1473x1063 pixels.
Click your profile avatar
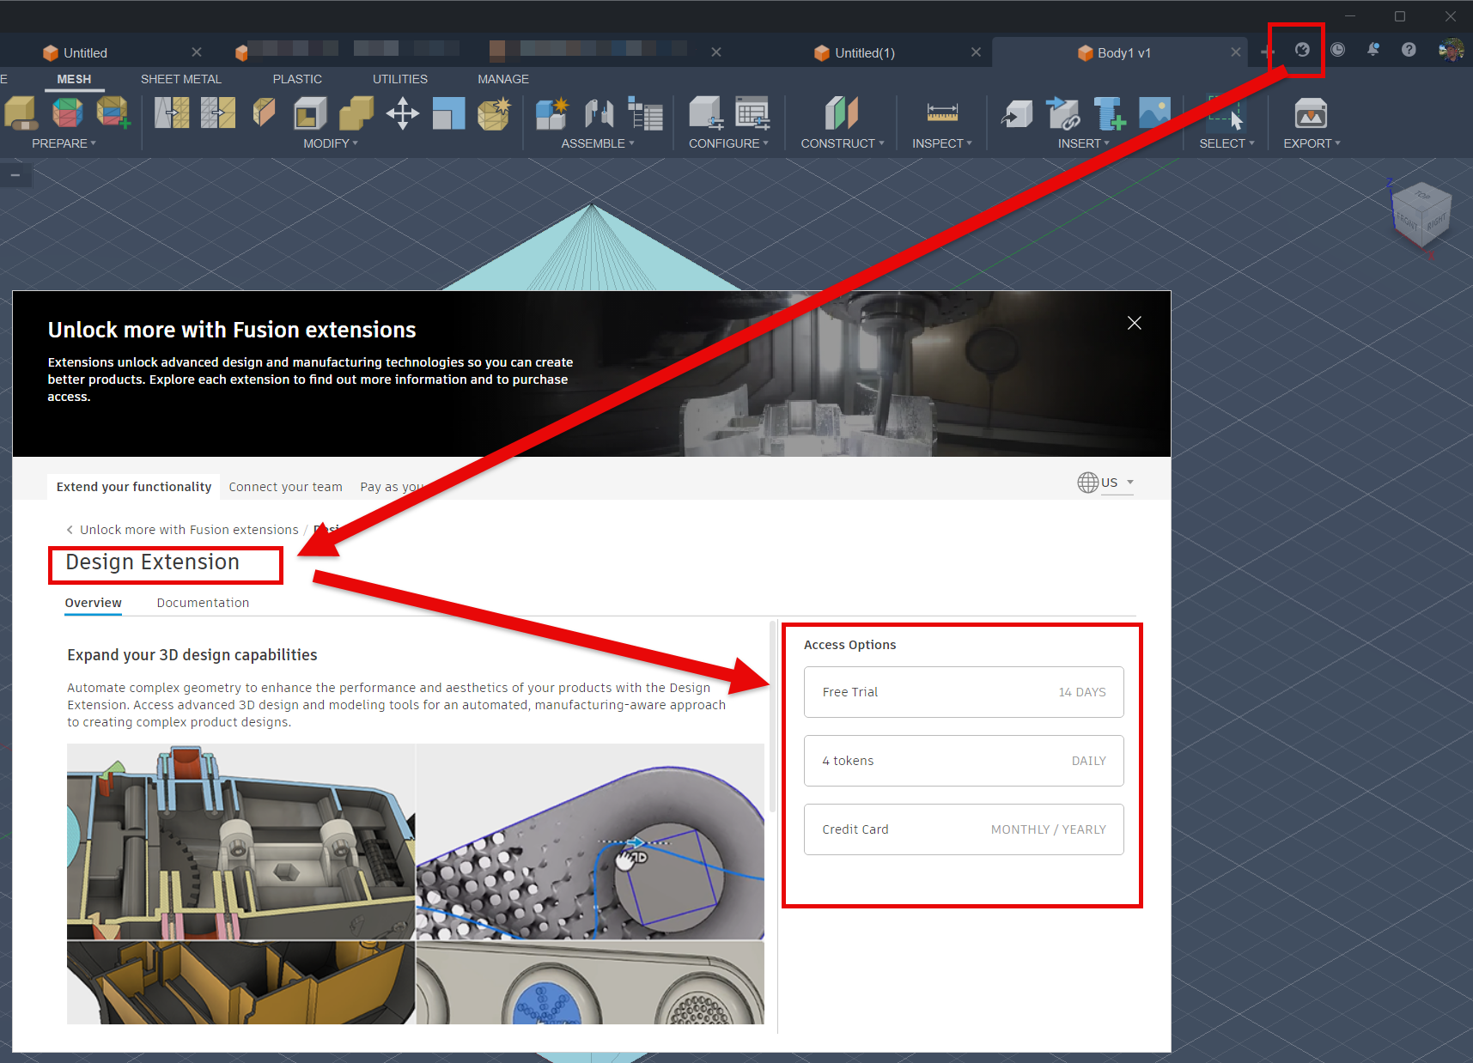(x=1450, y=50)
